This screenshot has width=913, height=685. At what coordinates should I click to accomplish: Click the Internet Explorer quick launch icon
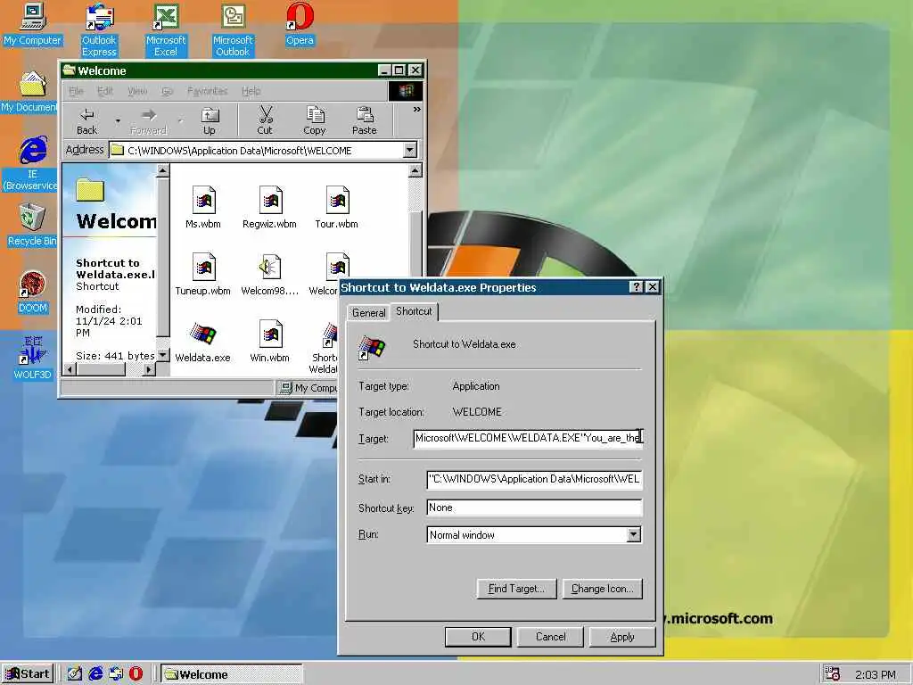tap(95, 674)
